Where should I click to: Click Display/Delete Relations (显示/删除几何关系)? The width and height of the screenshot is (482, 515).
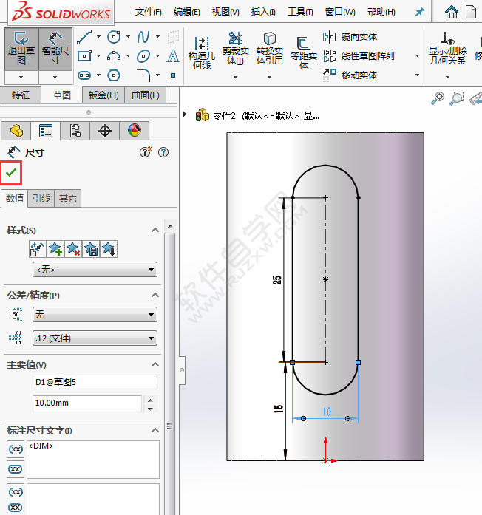(448, 48)
